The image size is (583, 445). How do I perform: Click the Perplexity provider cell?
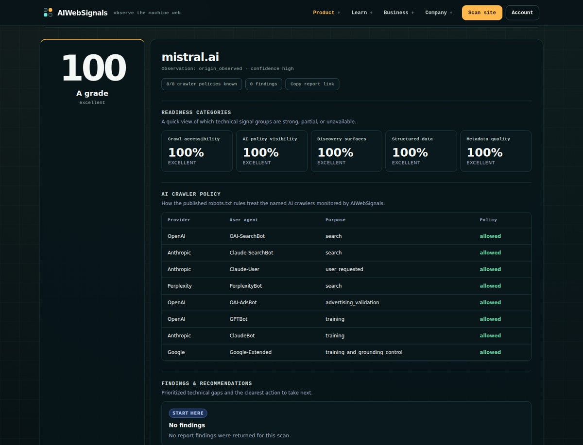click(x=180, y=286)
